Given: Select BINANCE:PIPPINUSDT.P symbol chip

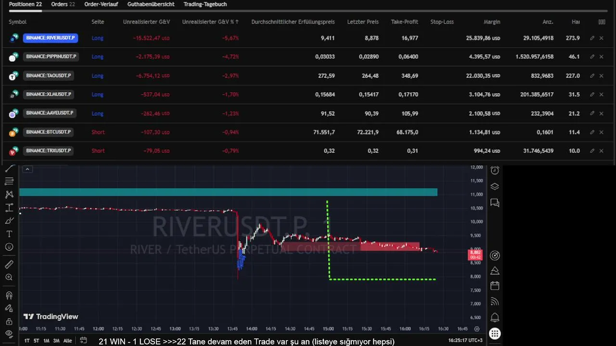Looking at the screenshot, I should (51, 57).
